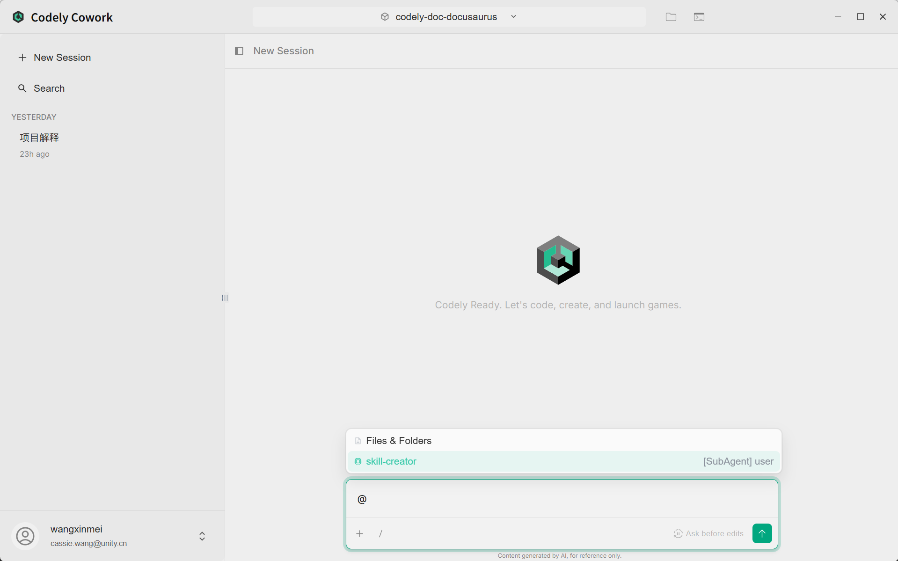
Task: Open the terminal icon in title bar
Action: pos(699,17)
